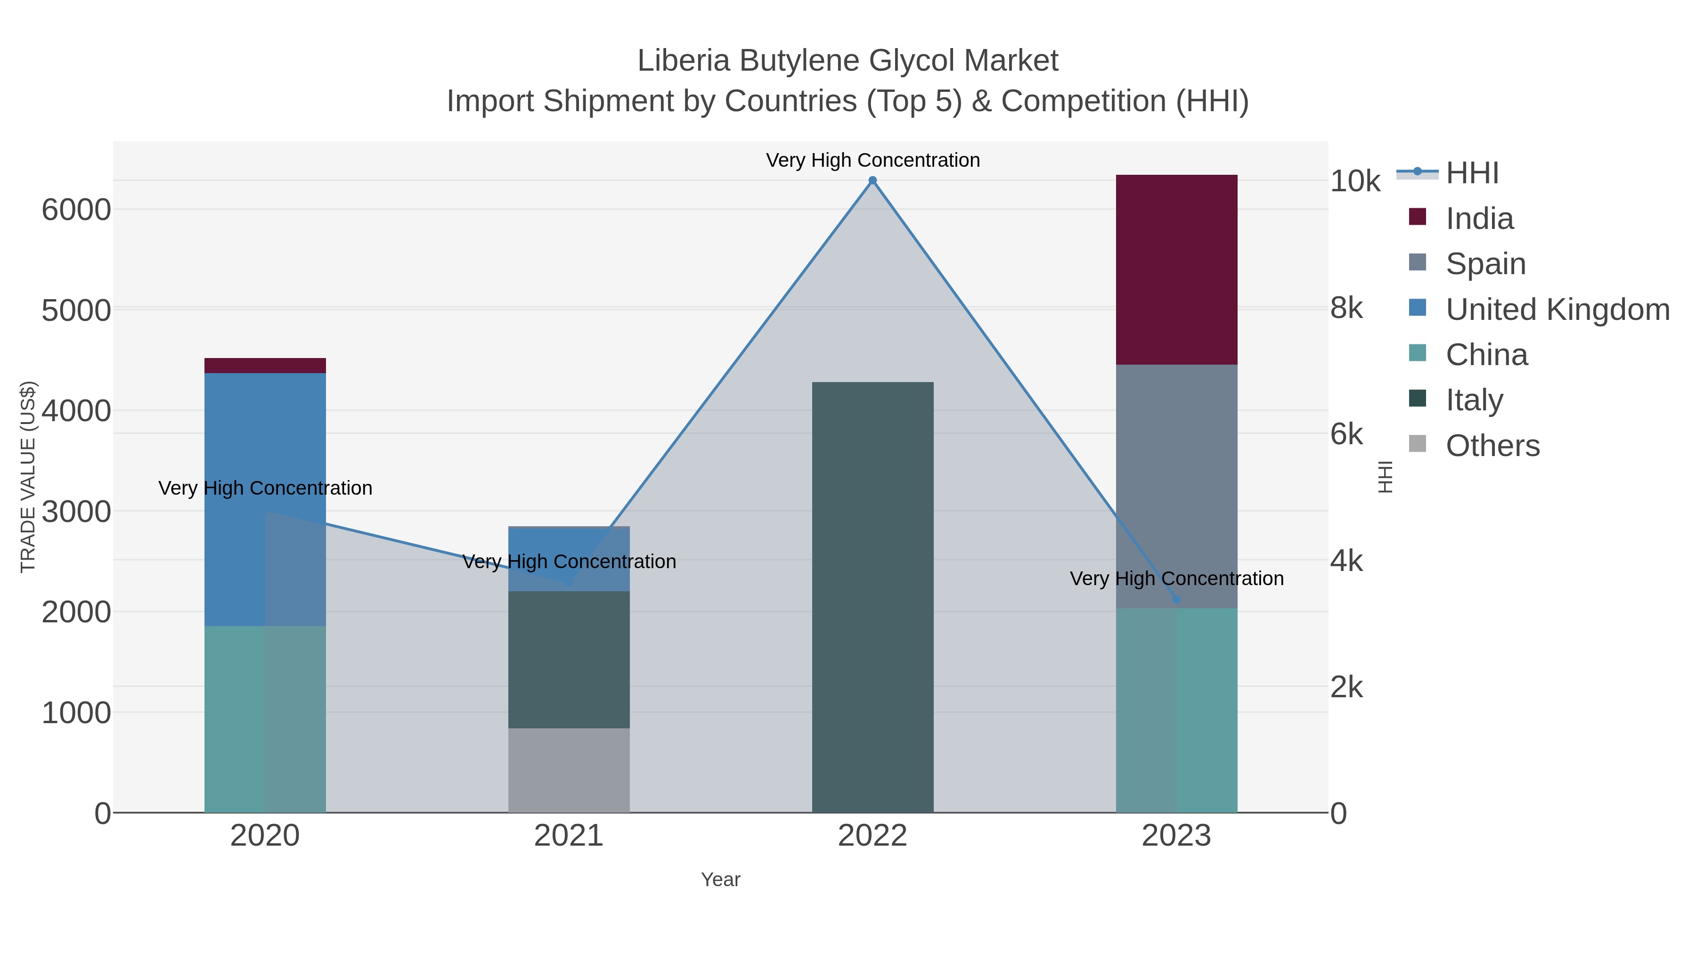Click the 'Very High Concentration' label at 2021
The image size is (1696, 954).
(569, 562)
